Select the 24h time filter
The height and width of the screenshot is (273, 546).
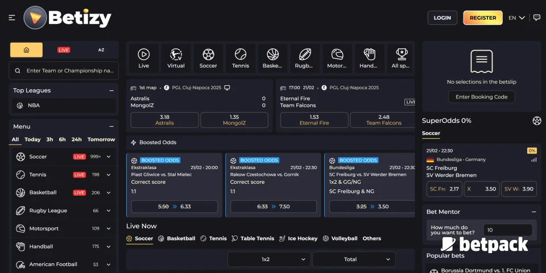(x=77, y=139)
